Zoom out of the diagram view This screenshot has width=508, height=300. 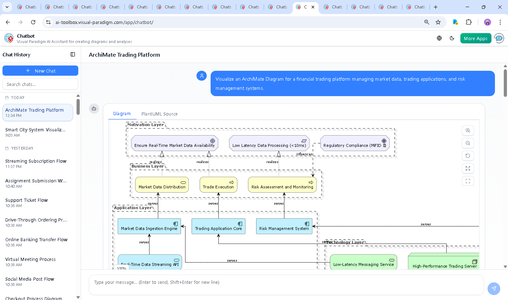click(468, 143)
